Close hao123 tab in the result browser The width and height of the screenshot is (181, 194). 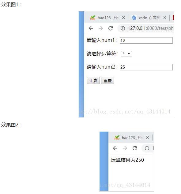point(148,137)
